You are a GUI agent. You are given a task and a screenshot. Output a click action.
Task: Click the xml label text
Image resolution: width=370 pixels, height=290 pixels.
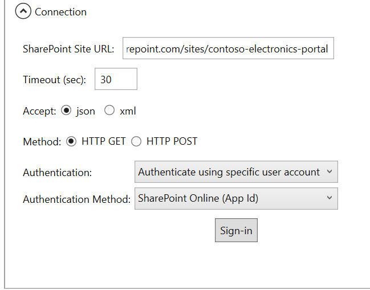128,111
